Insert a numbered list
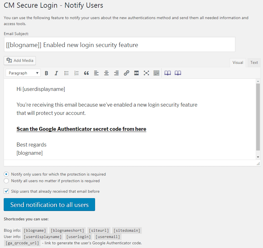Screen dimensions: 263x248 (x=76, y=73)
